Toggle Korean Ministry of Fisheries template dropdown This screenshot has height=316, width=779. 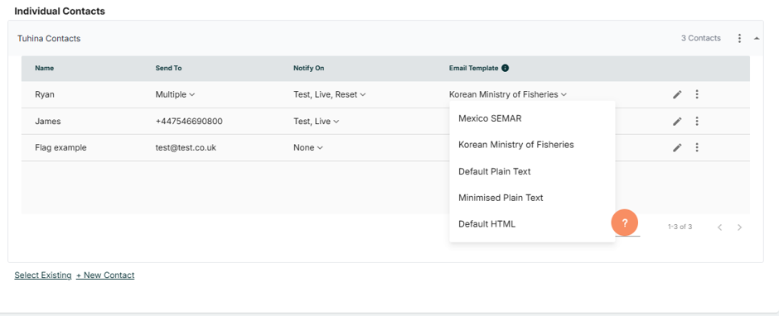click(x=508, y=94)
